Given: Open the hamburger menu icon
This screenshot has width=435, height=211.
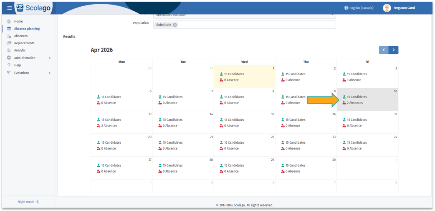Looking at the screenshot, I should (x=10, y=8).
